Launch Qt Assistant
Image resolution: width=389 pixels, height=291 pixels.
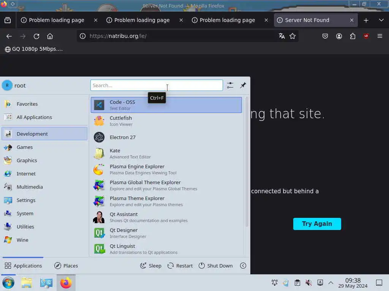tap(166, 217)
